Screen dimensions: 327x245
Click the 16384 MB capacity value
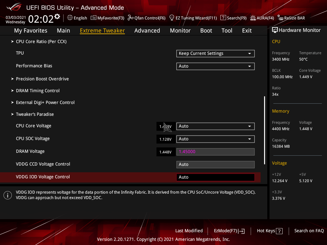(281, 146)
